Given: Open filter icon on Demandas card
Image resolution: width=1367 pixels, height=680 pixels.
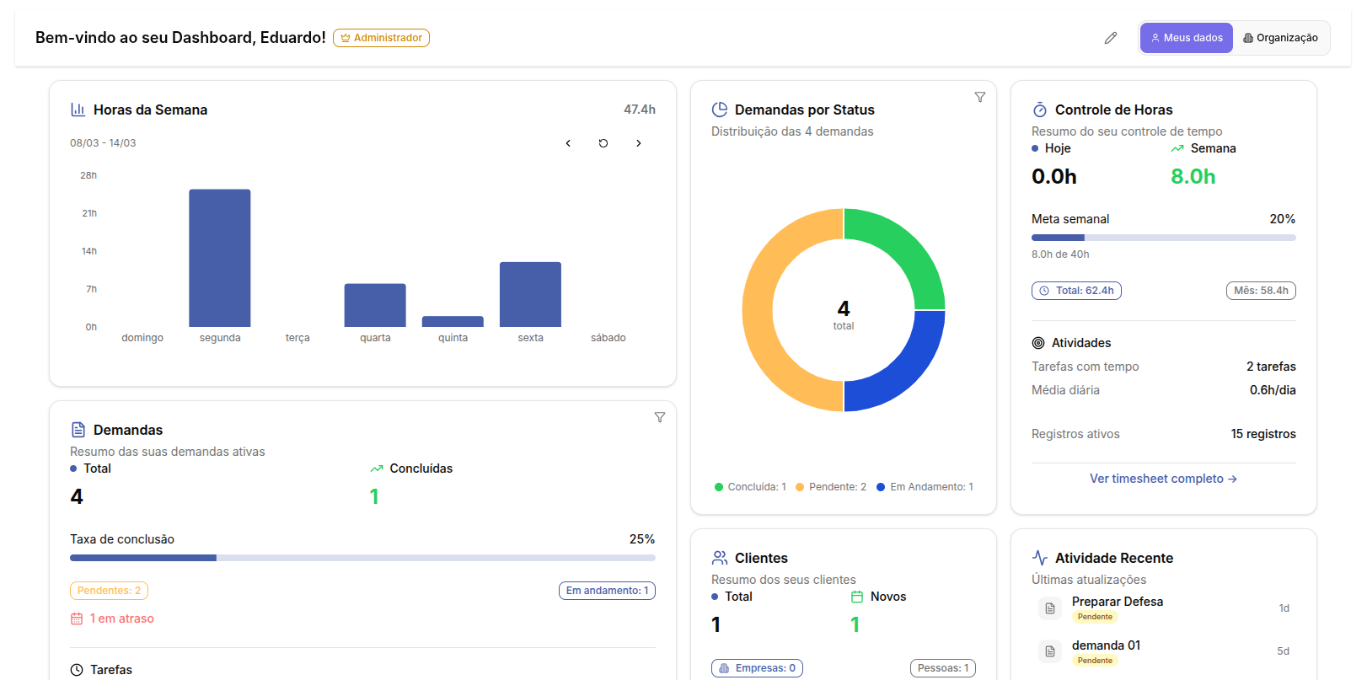Looking at the screenshot, I should (x=659, y=418).
